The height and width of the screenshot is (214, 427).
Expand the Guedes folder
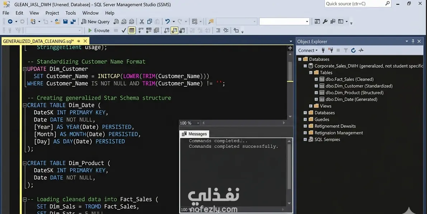click(x=305, y=120)
